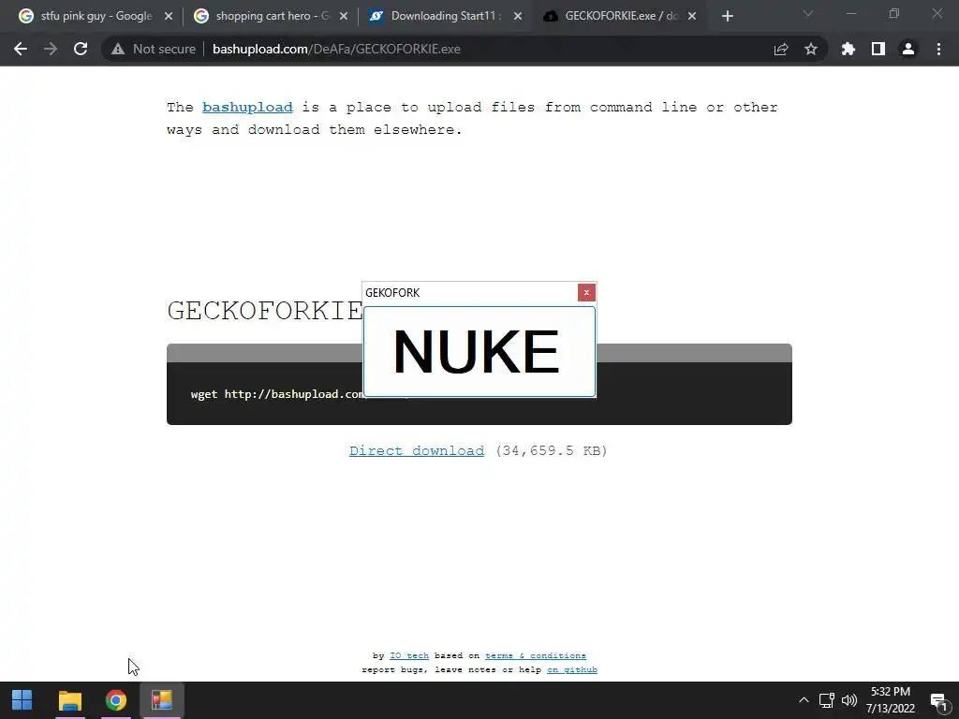Open File Explorer from the taskbar
This screenshot has width=959, height=719.
pyautogui.click(x=69, y=700)
